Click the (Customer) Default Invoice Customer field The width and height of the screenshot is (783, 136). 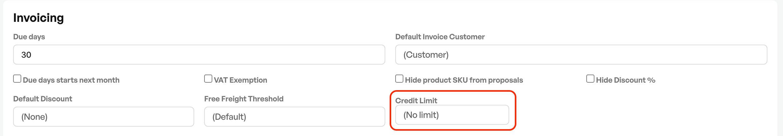tap(581, 55)
